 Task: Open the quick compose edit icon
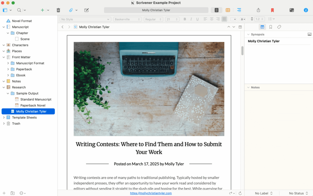(x=87, y=10)
